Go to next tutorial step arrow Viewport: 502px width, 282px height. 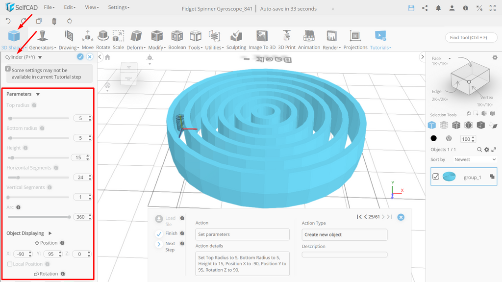coord(383,217)
